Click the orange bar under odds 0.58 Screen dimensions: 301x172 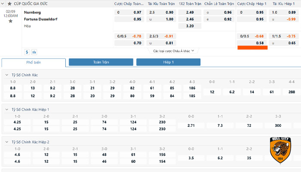(252, 47)
